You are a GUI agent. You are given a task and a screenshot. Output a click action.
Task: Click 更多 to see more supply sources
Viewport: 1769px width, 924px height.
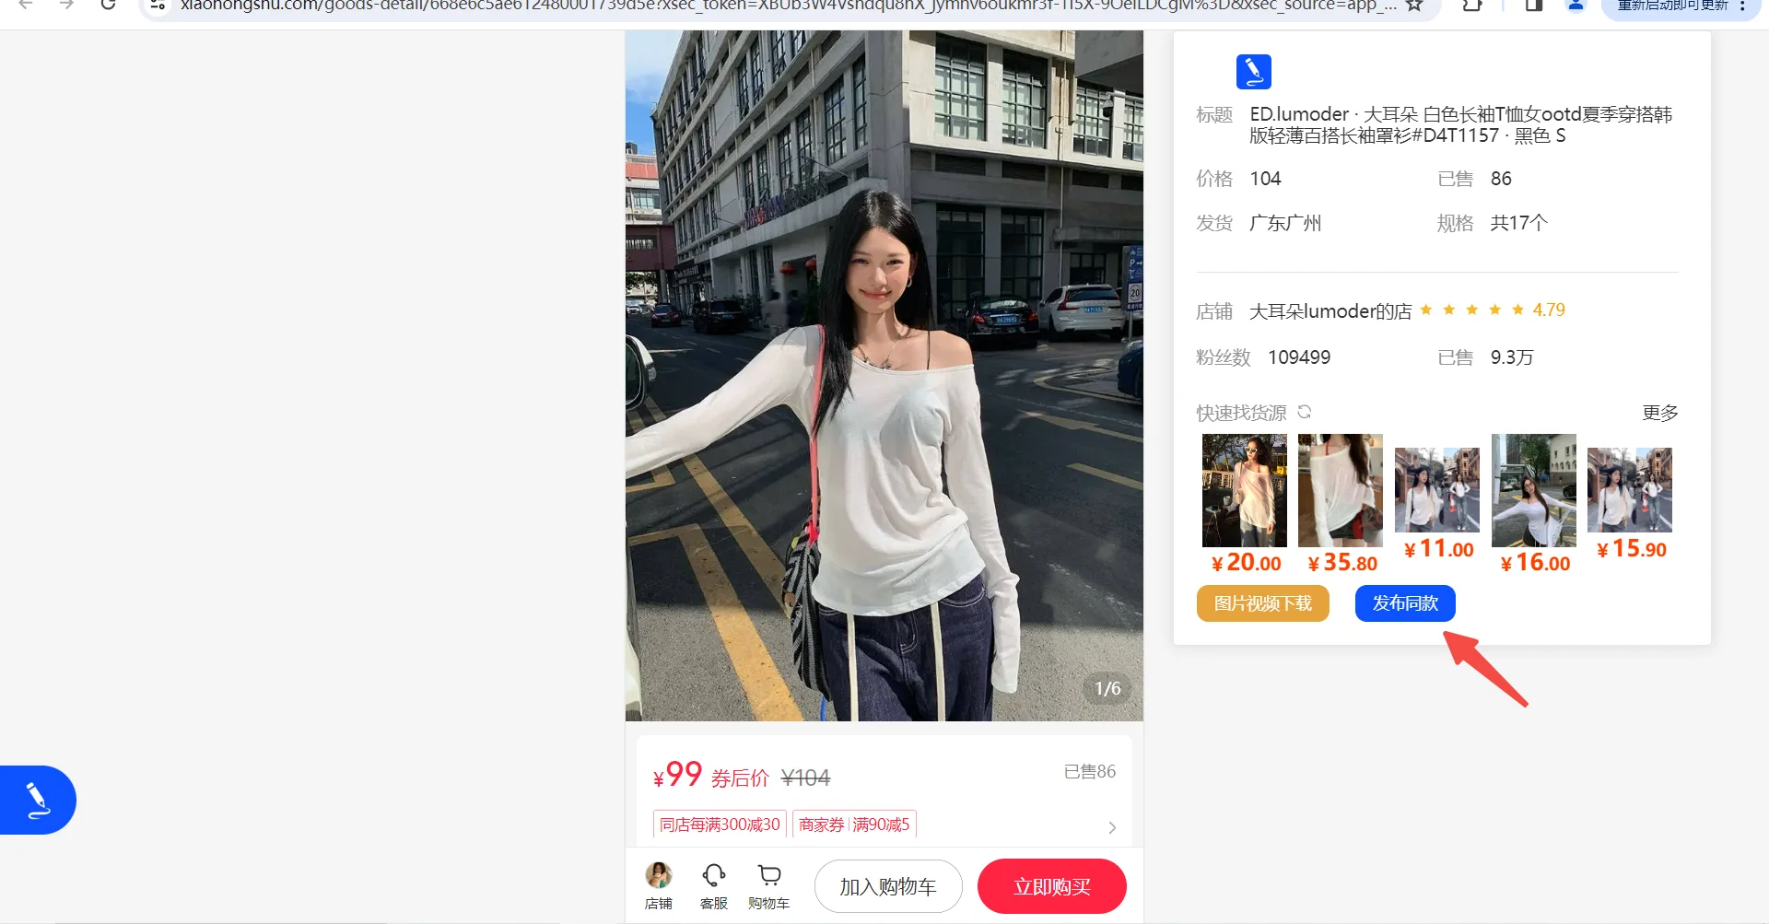[1659, 413]
